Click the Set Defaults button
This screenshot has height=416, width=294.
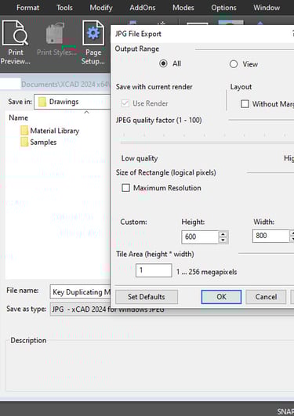click(x=147, y=297)
